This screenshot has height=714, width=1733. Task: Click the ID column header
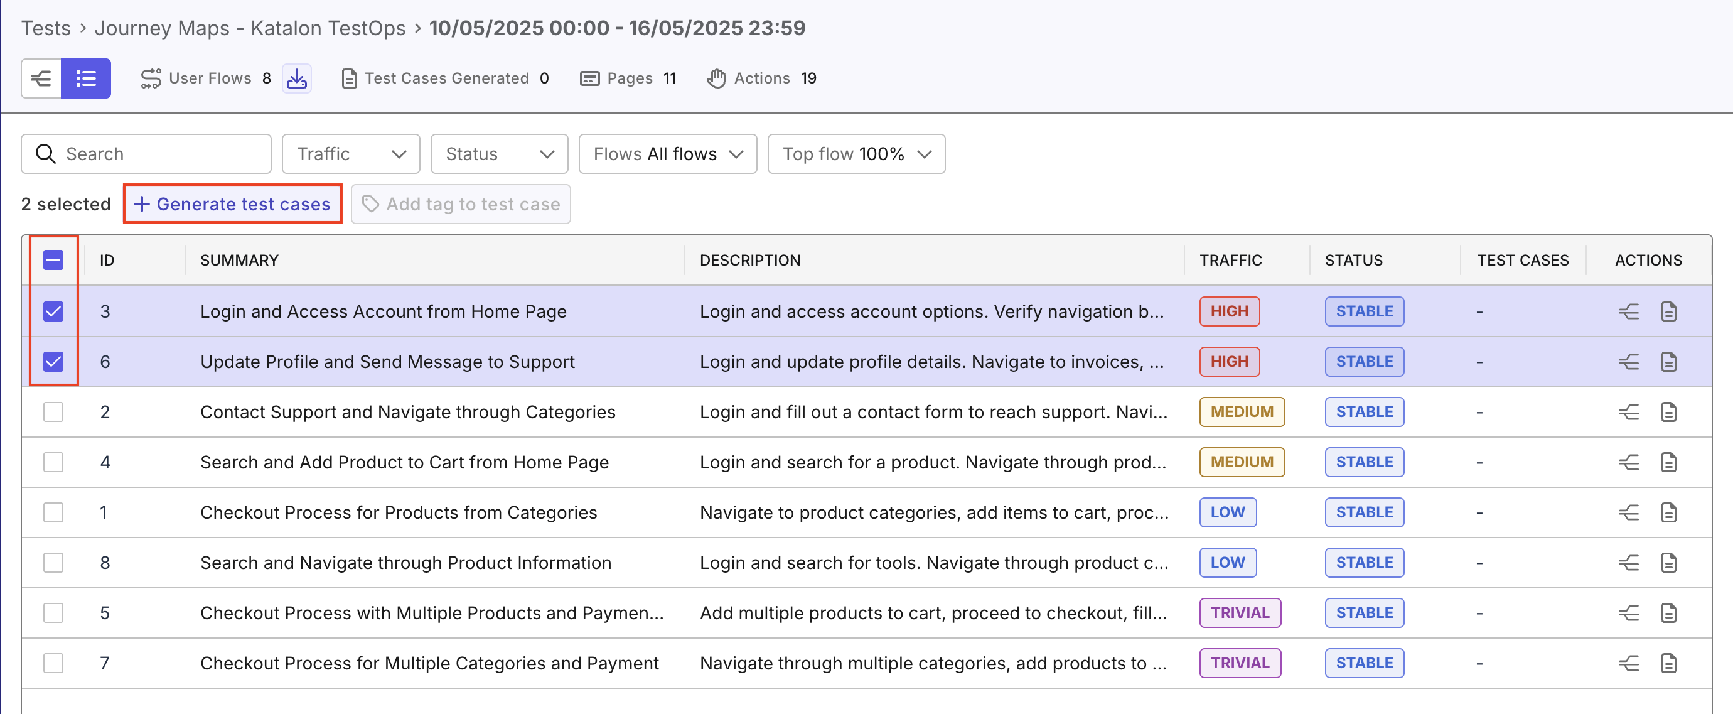[107, 261]
